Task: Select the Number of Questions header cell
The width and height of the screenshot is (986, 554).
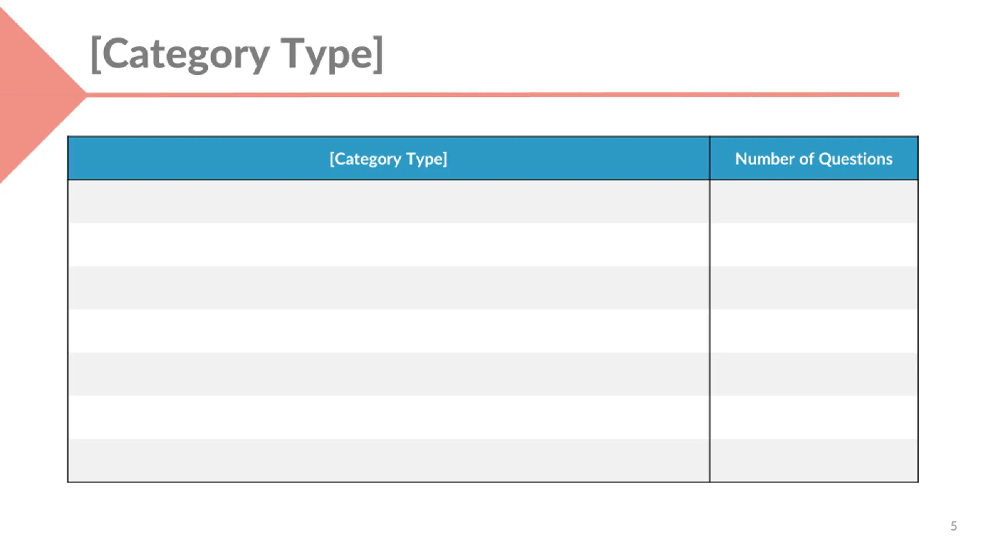Action: (x=814, y=158)
